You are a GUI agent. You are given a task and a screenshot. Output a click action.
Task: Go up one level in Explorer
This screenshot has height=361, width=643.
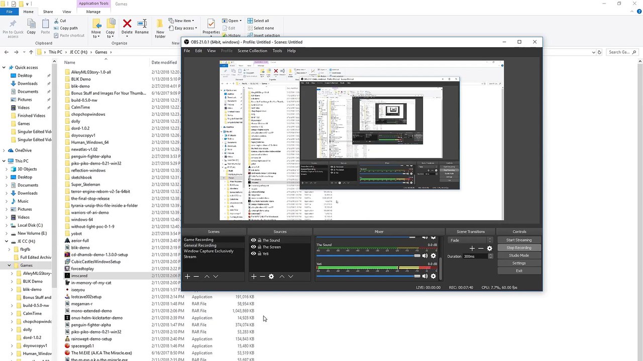[31, 52]
